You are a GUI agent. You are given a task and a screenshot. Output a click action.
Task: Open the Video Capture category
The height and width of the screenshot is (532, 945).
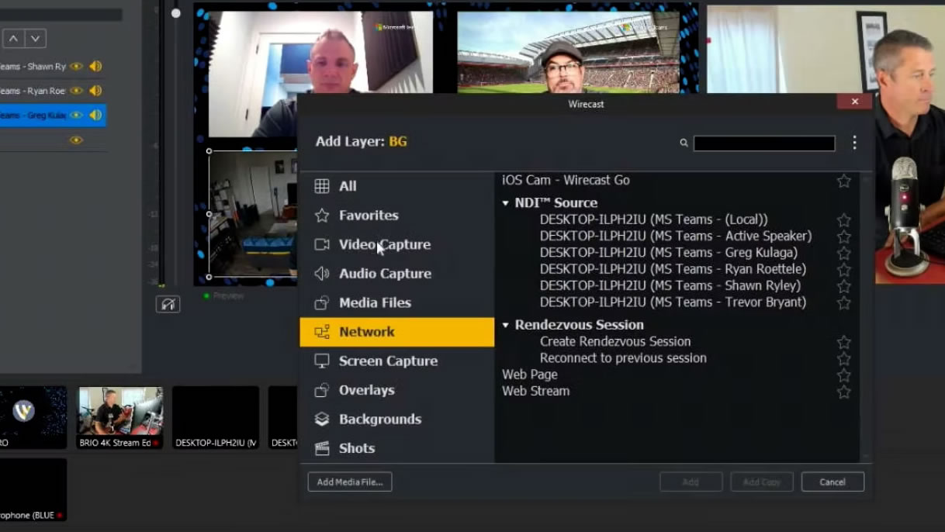[397, 244]
